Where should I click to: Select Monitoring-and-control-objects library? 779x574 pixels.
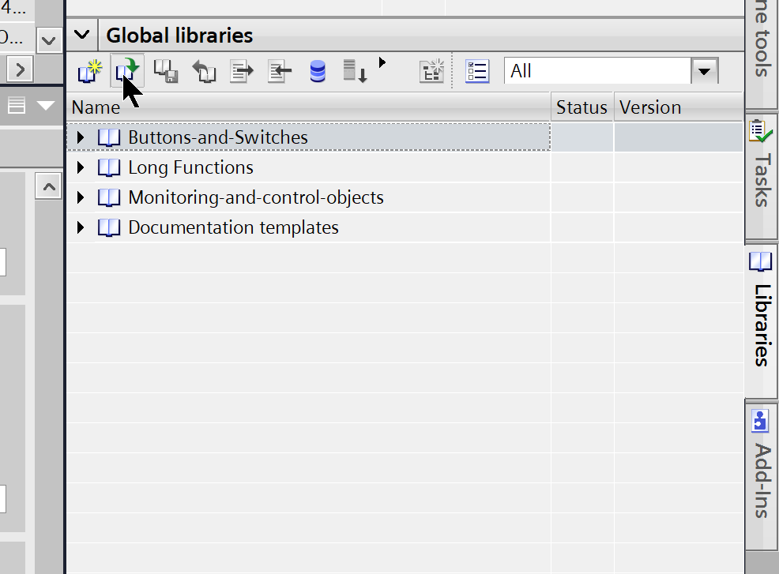(x=255, y=197)
